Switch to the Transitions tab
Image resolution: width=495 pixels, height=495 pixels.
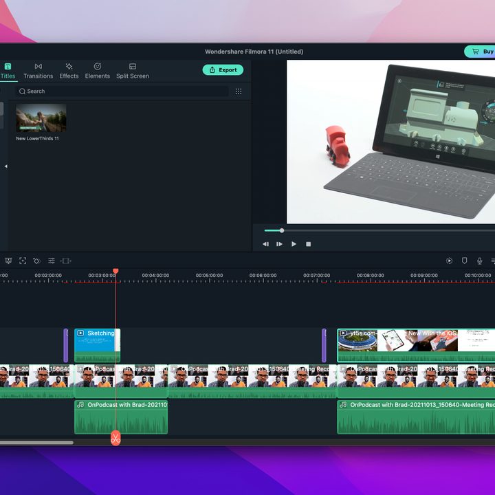tap(38, 71)
